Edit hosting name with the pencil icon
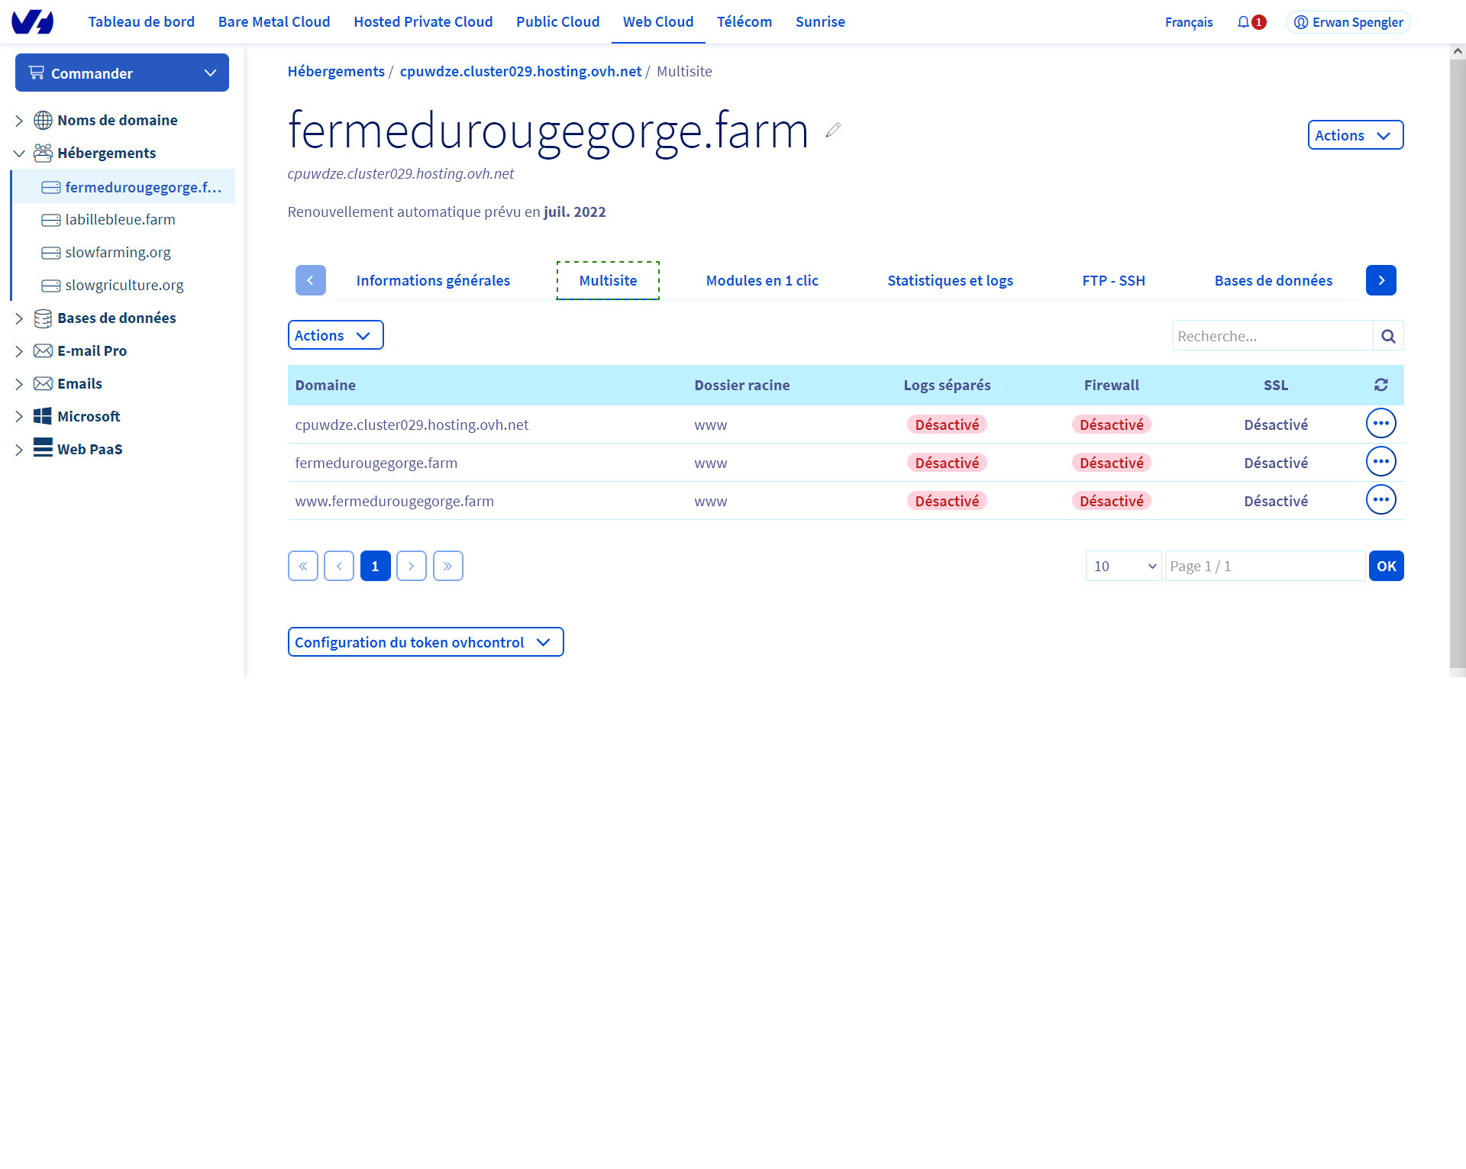 (833, 130)
